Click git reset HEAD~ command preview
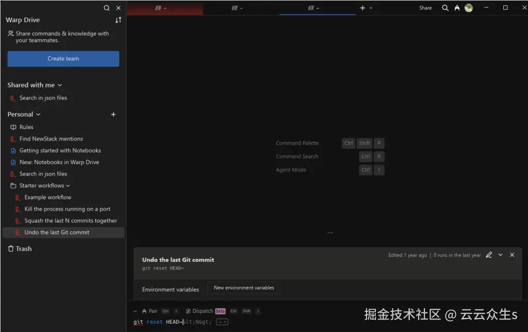 coord(163,268)
